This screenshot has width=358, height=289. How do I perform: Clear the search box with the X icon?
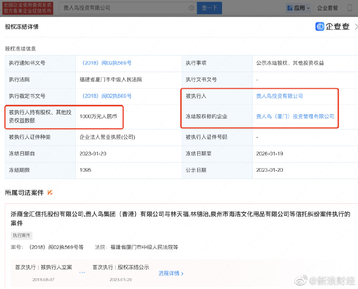[x=191, y=8]
